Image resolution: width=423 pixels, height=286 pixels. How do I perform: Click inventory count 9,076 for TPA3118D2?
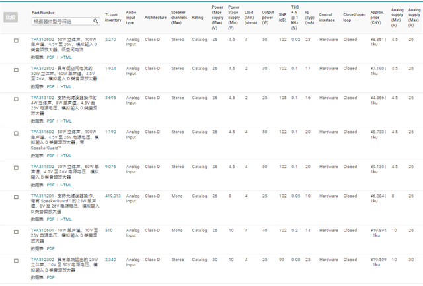(x=110, y=167)
